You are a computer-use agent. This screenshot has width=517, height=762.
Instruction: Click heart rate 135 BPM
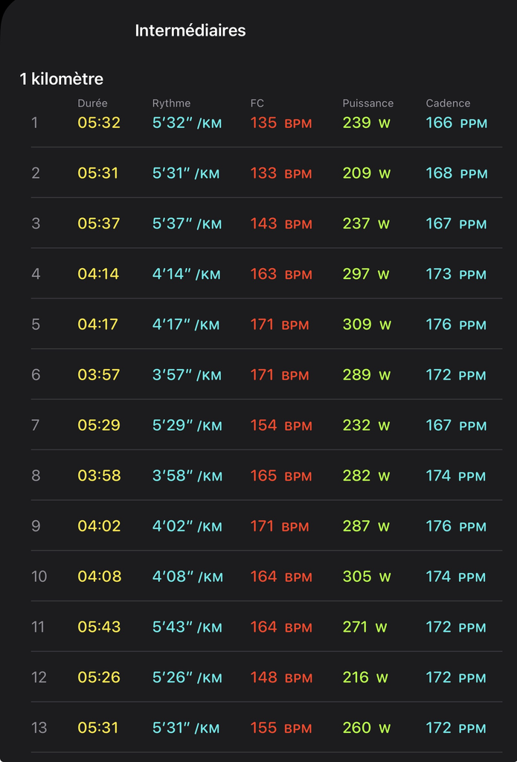pyautogui.click(x=281, y=123)
